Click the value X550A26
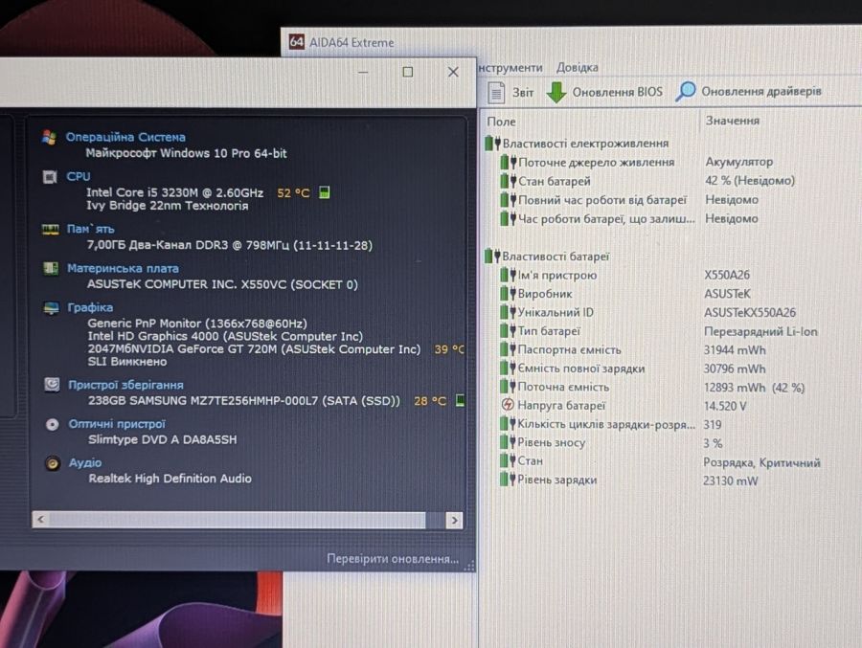The width and height of the screenshot is (862, 648). (727, 275)
